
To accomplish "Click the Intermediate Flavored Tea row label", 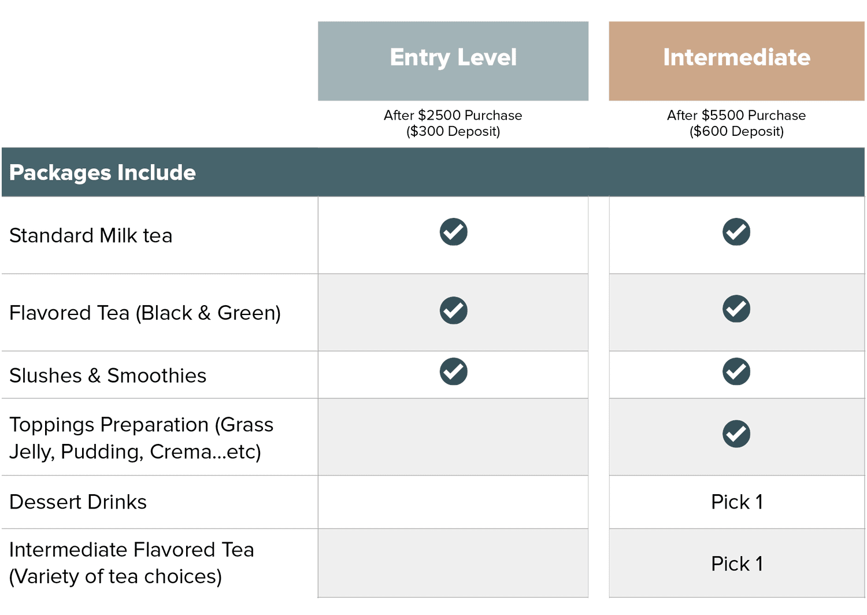I will point(131,563).
